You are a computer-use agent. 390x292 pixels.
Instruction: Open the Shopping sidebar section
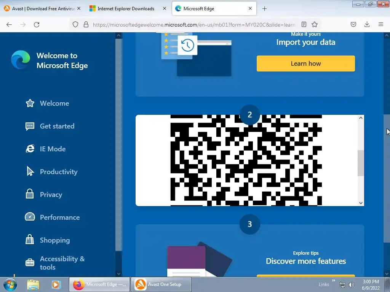(x=48, y=240)
